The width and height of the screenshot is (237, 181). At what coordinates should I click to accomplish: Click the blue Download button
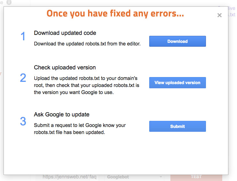(x=177, y=41)
